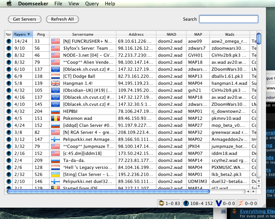This screenshot has width=275, height=219.
Task: Focus the Search text field
Action: click(229, 19)
